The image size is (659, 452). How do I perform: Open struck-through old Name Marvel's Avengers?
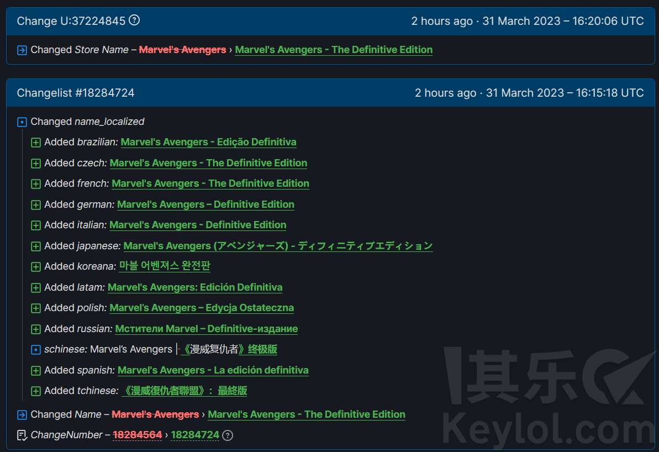pyautogui.click(x=155, y=414)
